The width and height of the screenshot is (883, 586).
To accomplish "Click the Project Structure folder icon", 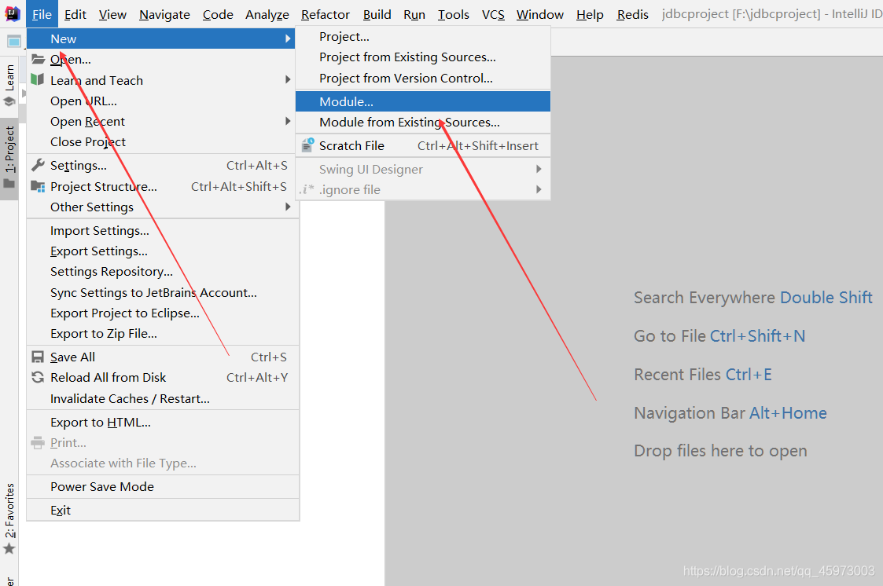I will point(38,186).
